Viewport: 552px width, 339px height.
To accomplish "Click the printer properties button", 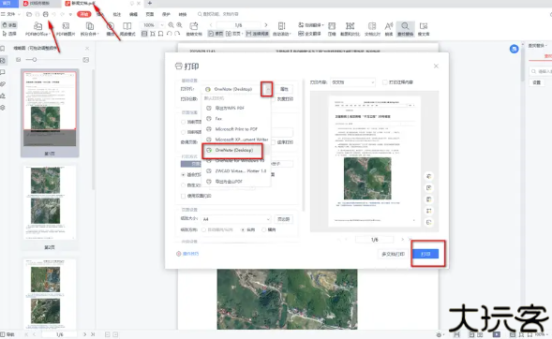I will click(284, 89).
